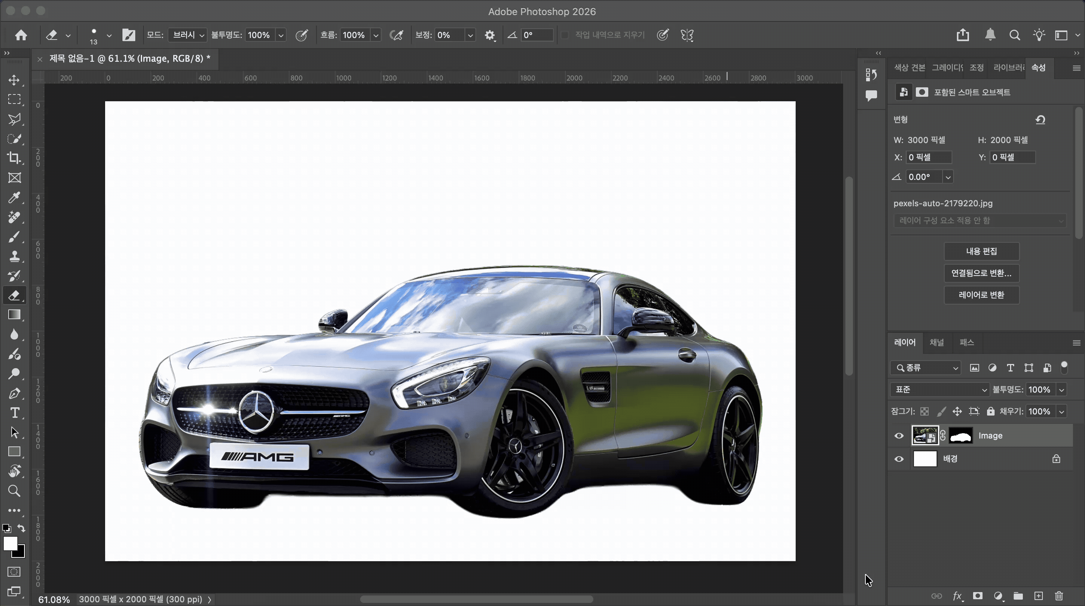Open the Search magnifier icon
1085x606 pixels.
point(1015,35)
